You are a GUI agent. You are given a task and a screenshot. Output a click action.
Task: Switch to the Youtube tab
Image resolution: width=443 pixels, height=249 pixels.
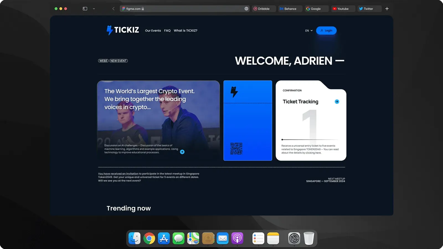click(x=343, y=9)
